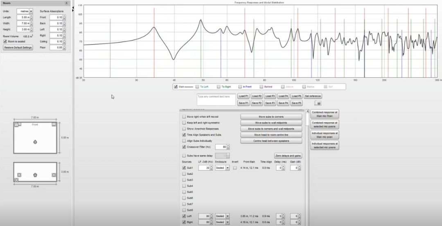This screenshot has width=442, height=226.
Task: Click the camera icon to capture graph
Action: pos(318,103)
